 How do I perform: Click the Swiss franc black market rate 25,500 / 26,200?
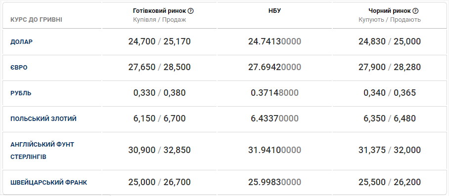pyautogui.click(x=390, y=182)
